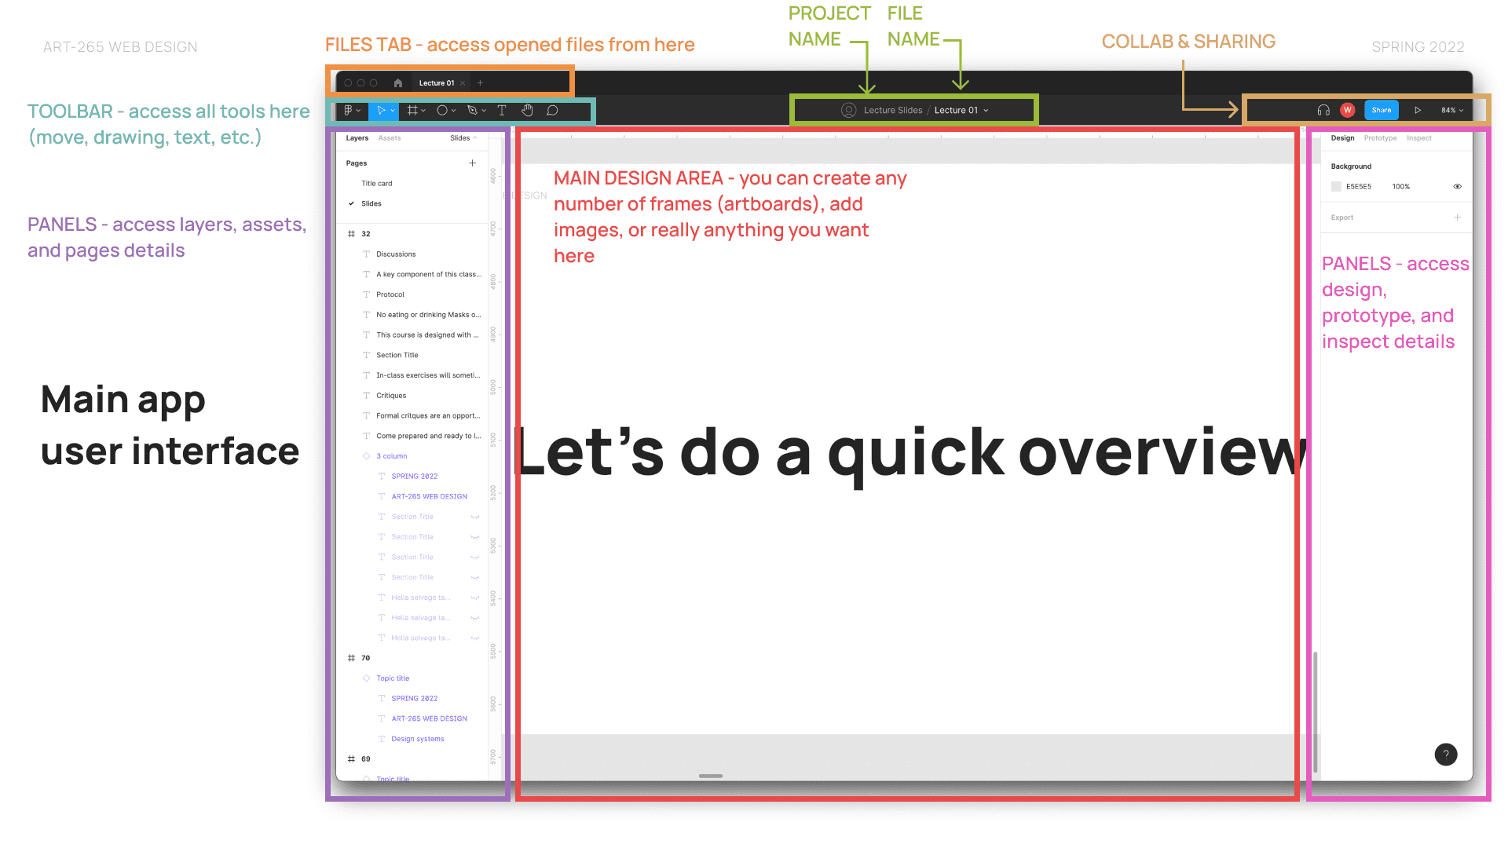
Task: Click the background color swatch E5E5E5
Action: [1336, 186]
